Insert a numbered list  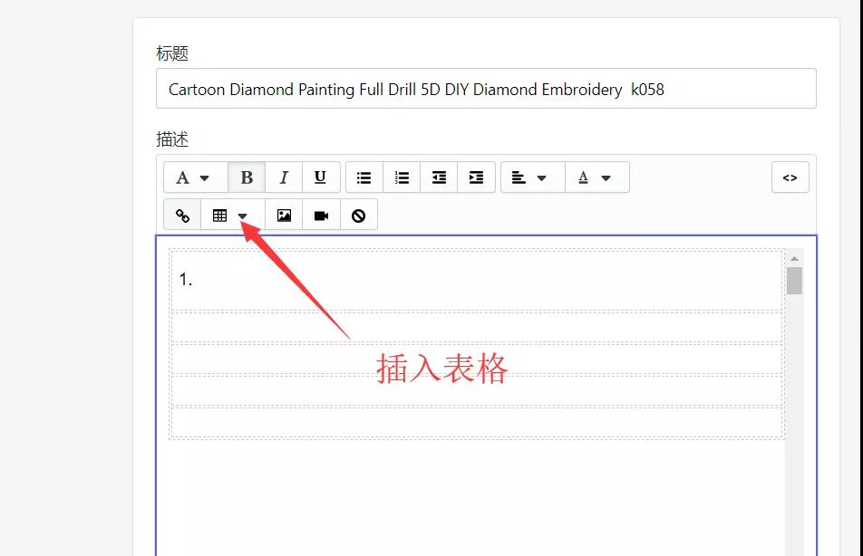pos(402,177)
